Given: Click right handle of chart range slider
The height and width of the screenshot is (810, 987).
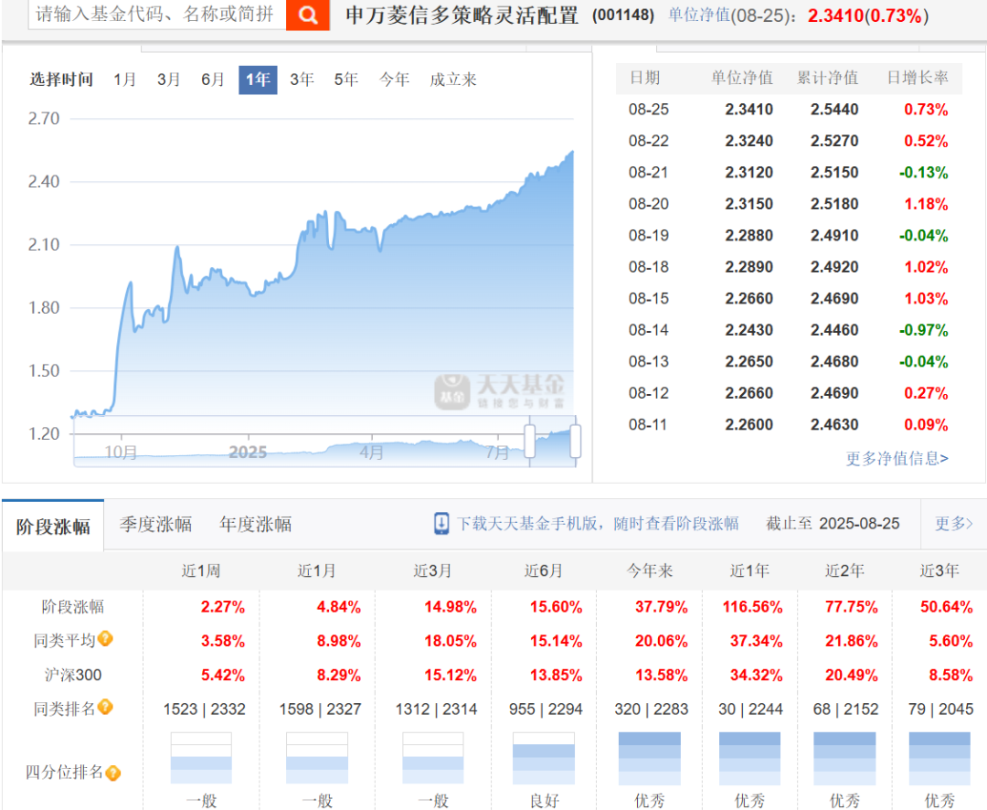Looking at the screenshot, I should [576, 441].
